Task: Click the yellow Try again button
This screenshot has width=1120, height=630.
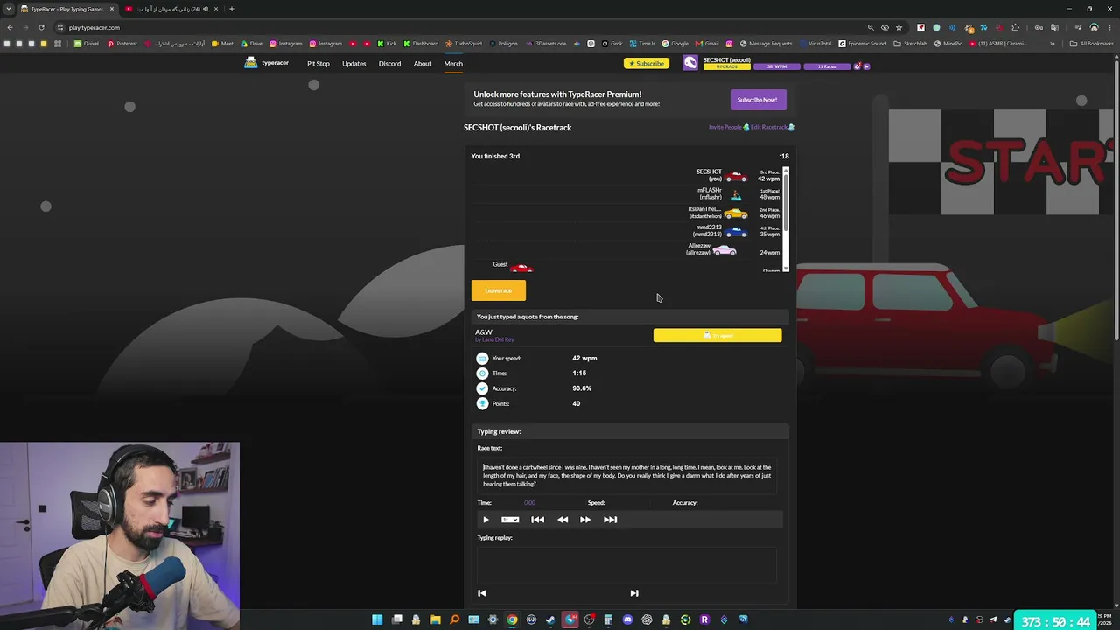Action: pyautogui.click(x=717, y=335)
